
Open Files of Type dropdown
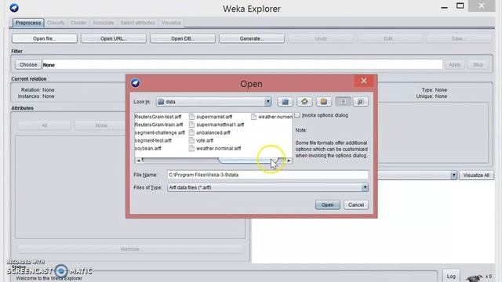pos(365,188)
